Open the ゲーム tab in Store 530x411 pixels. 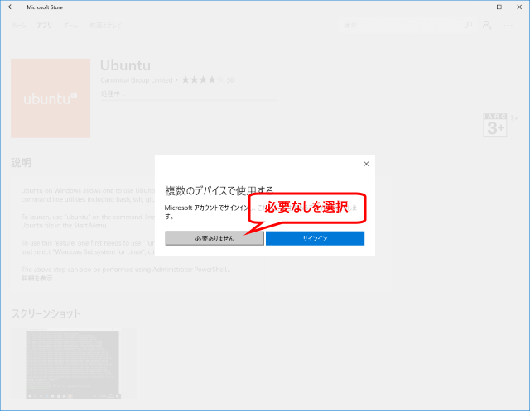[70, 26]
